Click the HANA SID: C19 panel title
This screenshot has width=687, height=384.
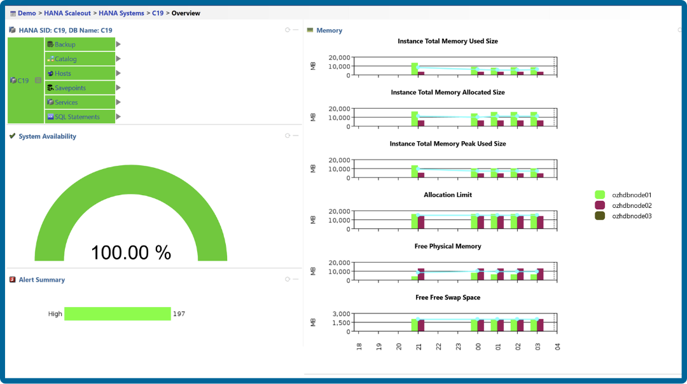(66, 31)
